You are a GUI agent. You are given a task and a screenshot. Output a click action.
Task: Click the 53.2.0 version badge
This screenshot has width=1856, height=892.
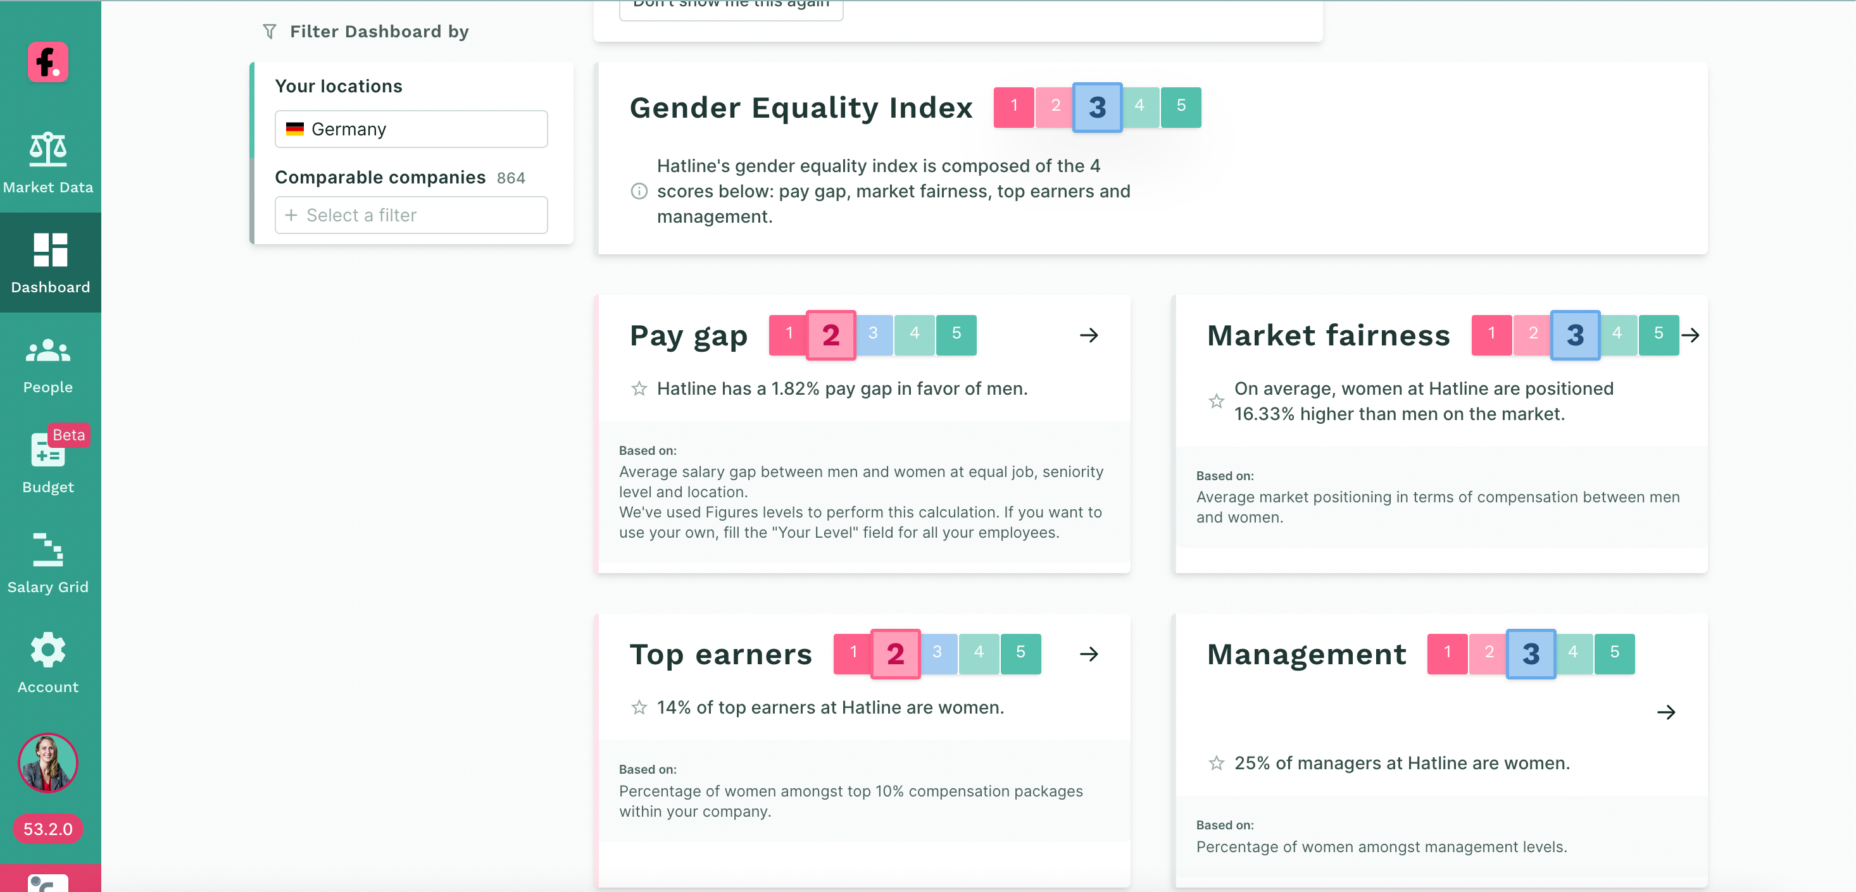click(47, 829)
